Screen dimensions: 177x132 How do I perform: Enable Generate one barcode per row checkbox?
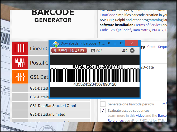point(103,104)
